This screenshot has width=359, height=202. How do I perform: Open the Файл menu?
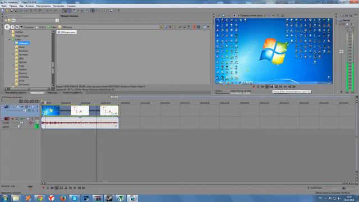4,6
